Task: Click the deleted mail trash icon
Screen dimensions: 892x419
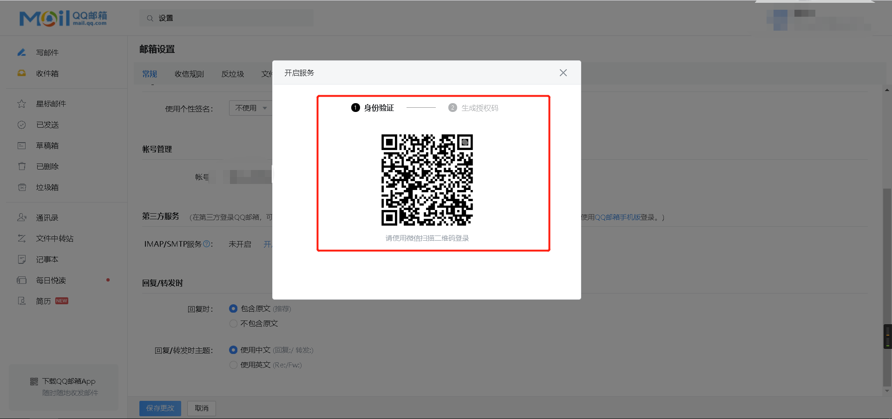Action: pyautogui.click(x=21, y=166)
